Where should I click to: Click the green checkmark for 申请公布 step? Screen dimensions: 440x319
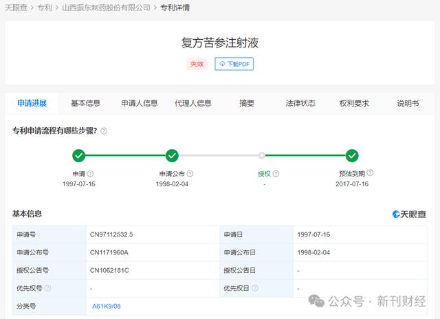click(172, 155)
